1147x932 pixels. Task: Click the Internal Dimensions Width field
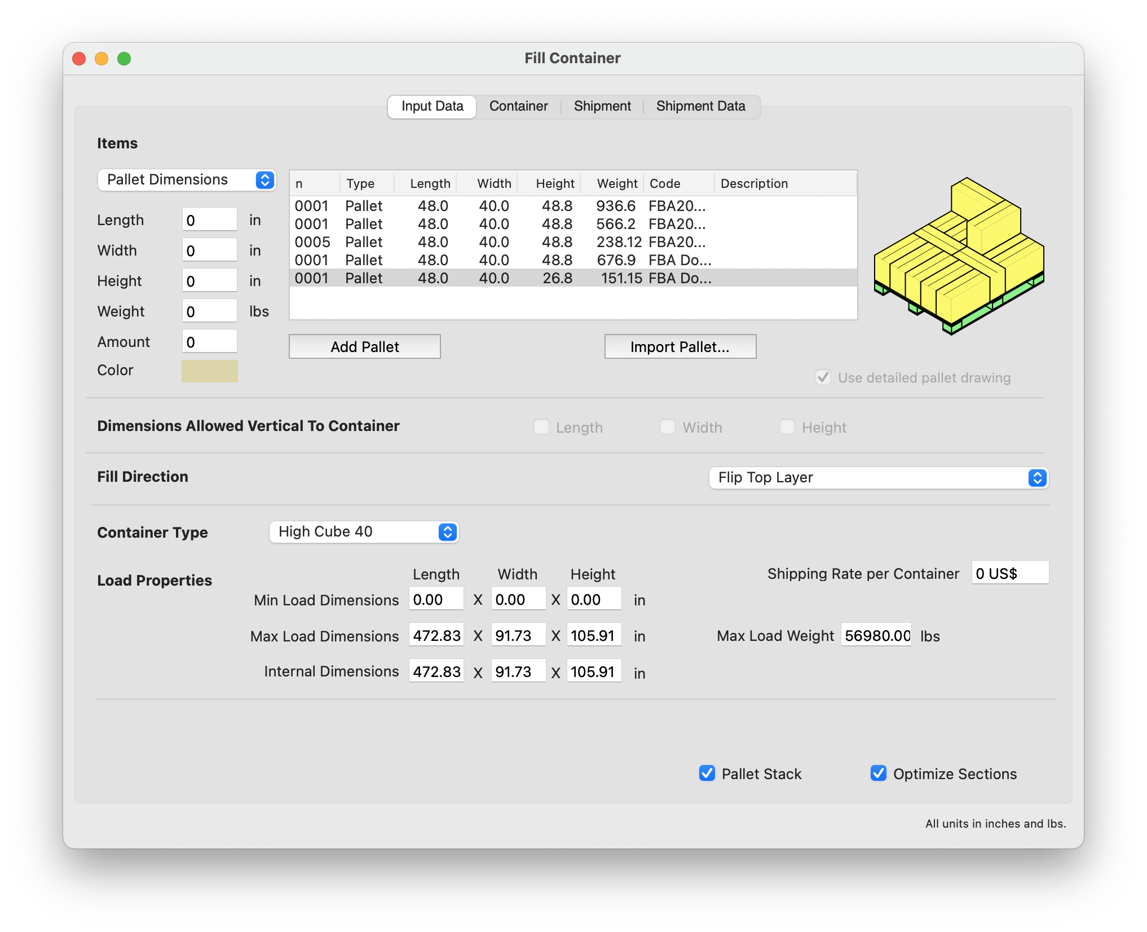click(x=518, y=671)
